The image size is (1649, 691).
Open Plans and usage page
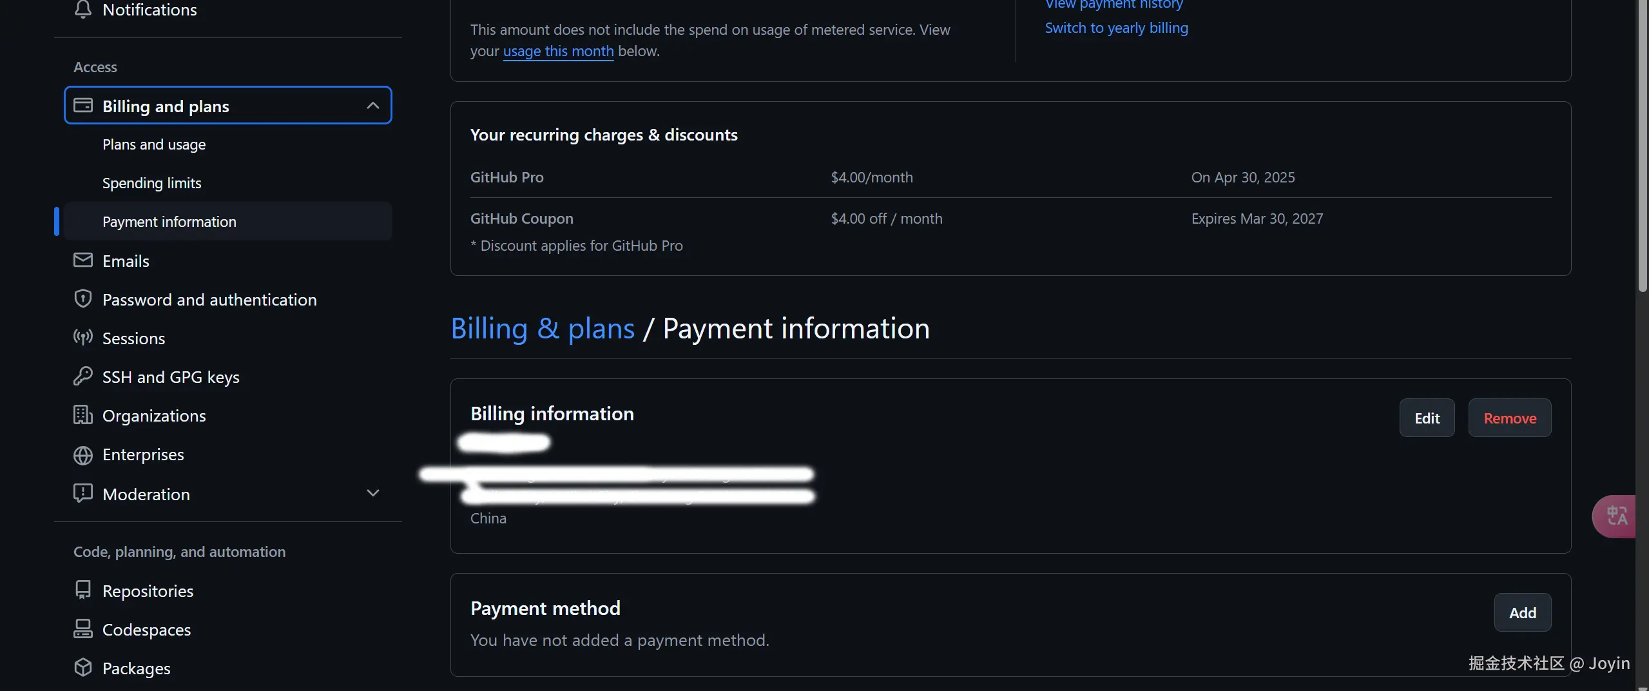coord(154,144)
